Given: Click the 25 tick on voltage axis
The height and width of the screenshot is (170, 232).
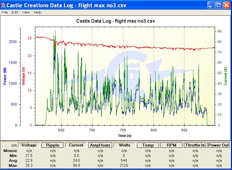Looking at the screenshot, I should click(x=30, y=38).
